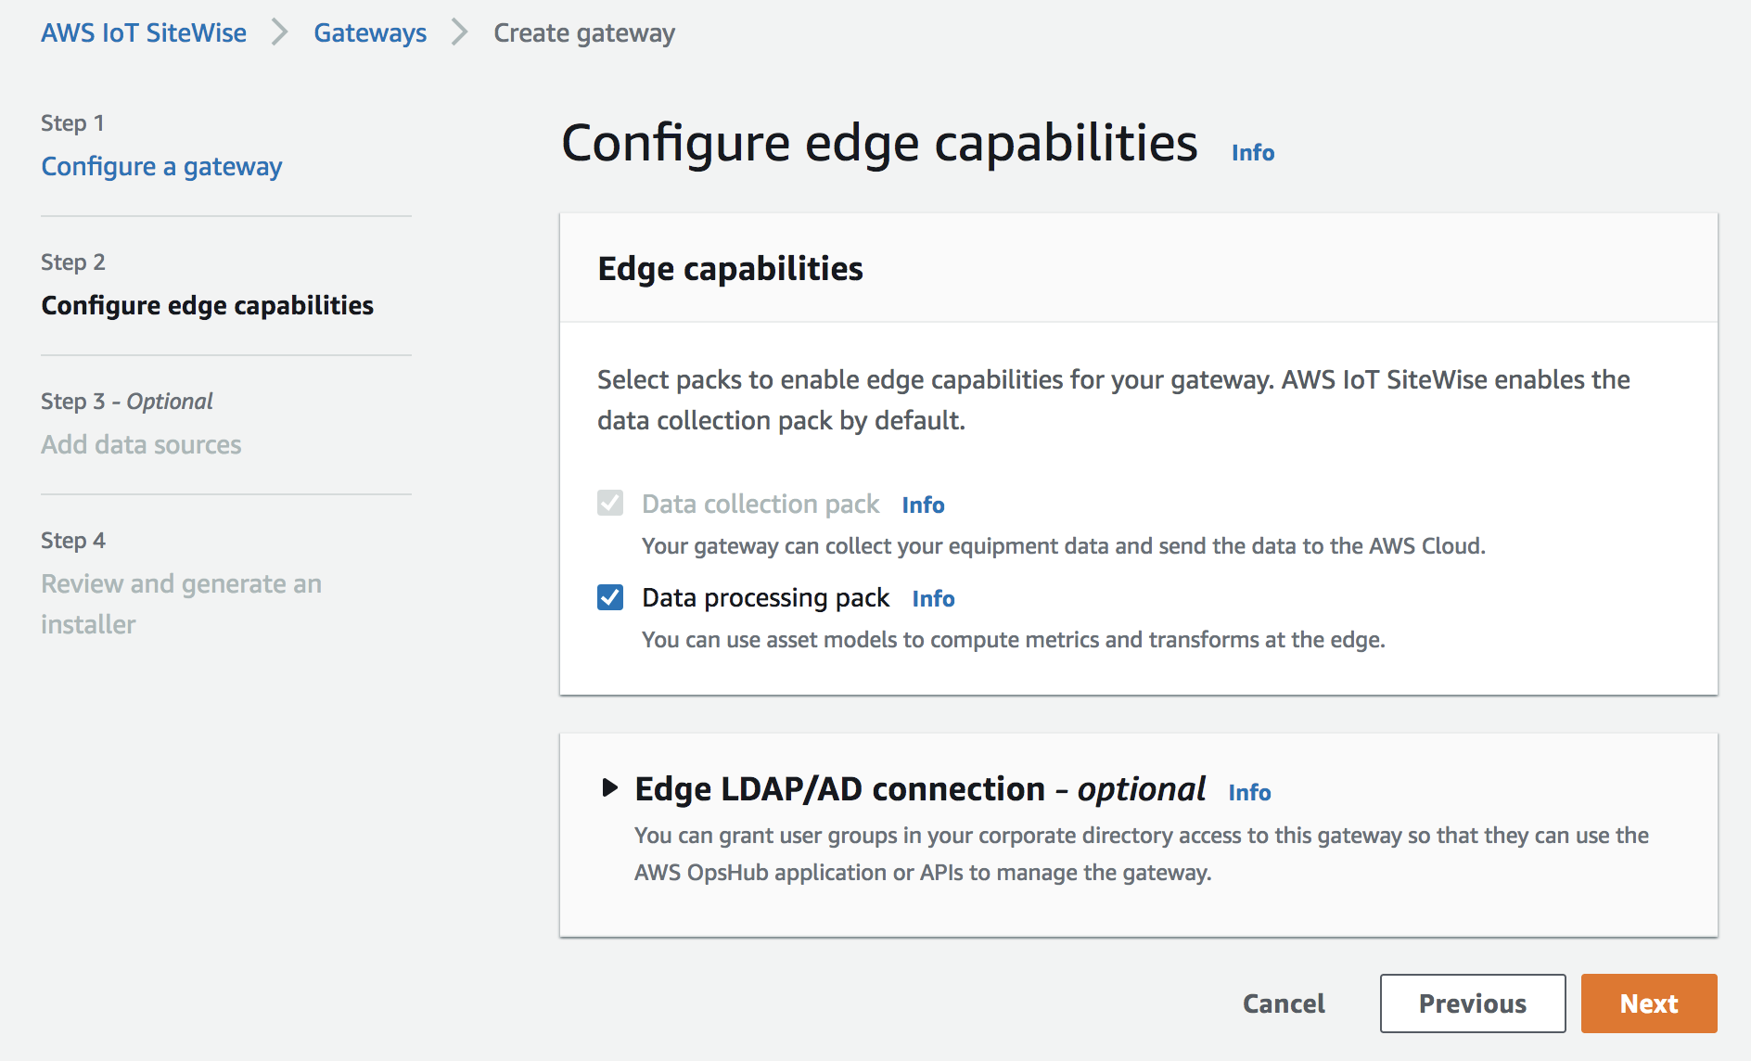Go to Gateways breadcrumb link
The height and width of the screenshot is (1061, 1751).
370,32
